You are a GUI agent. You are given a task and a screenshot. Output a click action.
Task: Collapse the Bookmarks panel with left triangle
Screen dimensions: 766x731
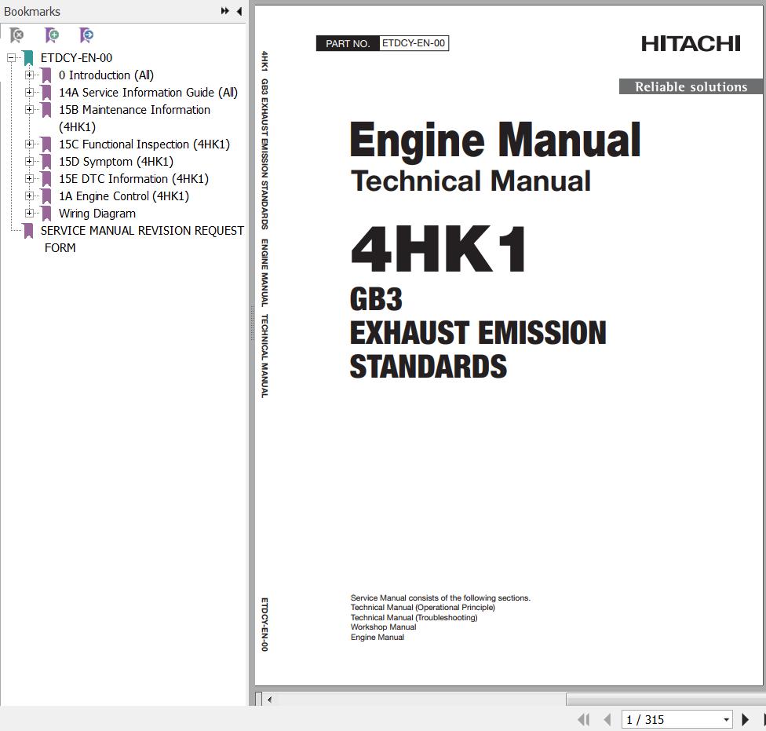click(239, 11)
